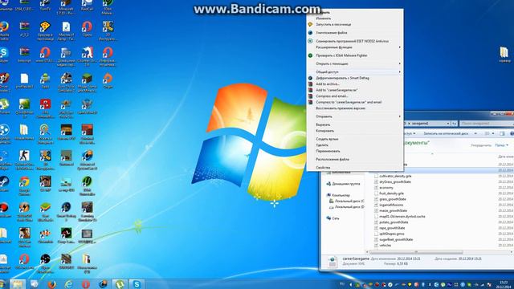Screen dimensions: 514x289
Task: Click Explorer horizontal scrollbar
Action: [x=416, y=252]
